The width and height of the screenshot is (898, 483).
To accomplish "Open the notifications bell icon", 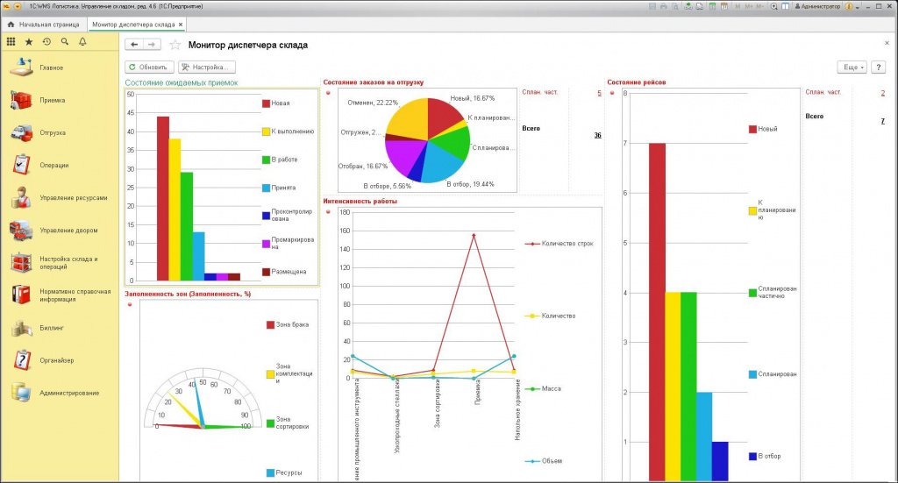I will point(82,42).
